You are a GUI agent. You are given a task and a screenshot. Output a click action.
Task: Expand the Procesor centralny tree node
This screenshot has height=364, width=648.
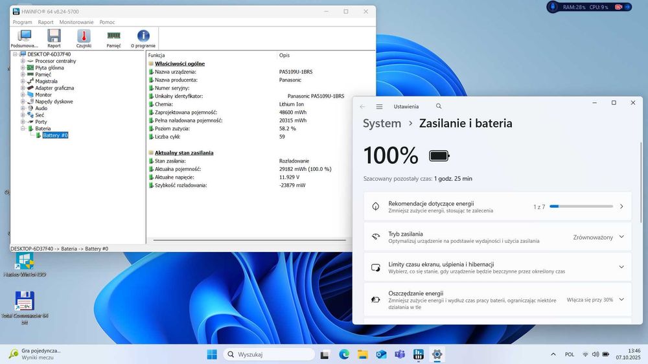coord(23,61)
